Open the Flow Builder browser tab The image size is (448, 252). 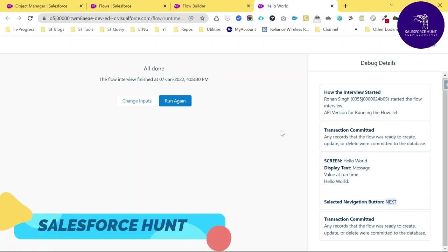[194, 6]
